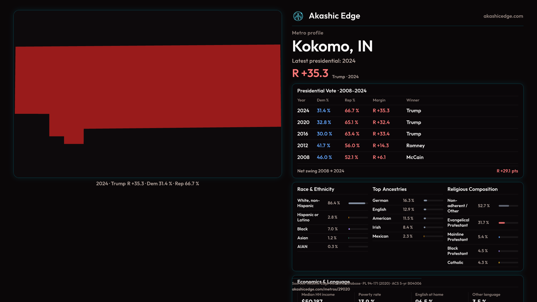Click the Top Ancestries heading
This screenshot has height=302, width=537.
[389, 189]
